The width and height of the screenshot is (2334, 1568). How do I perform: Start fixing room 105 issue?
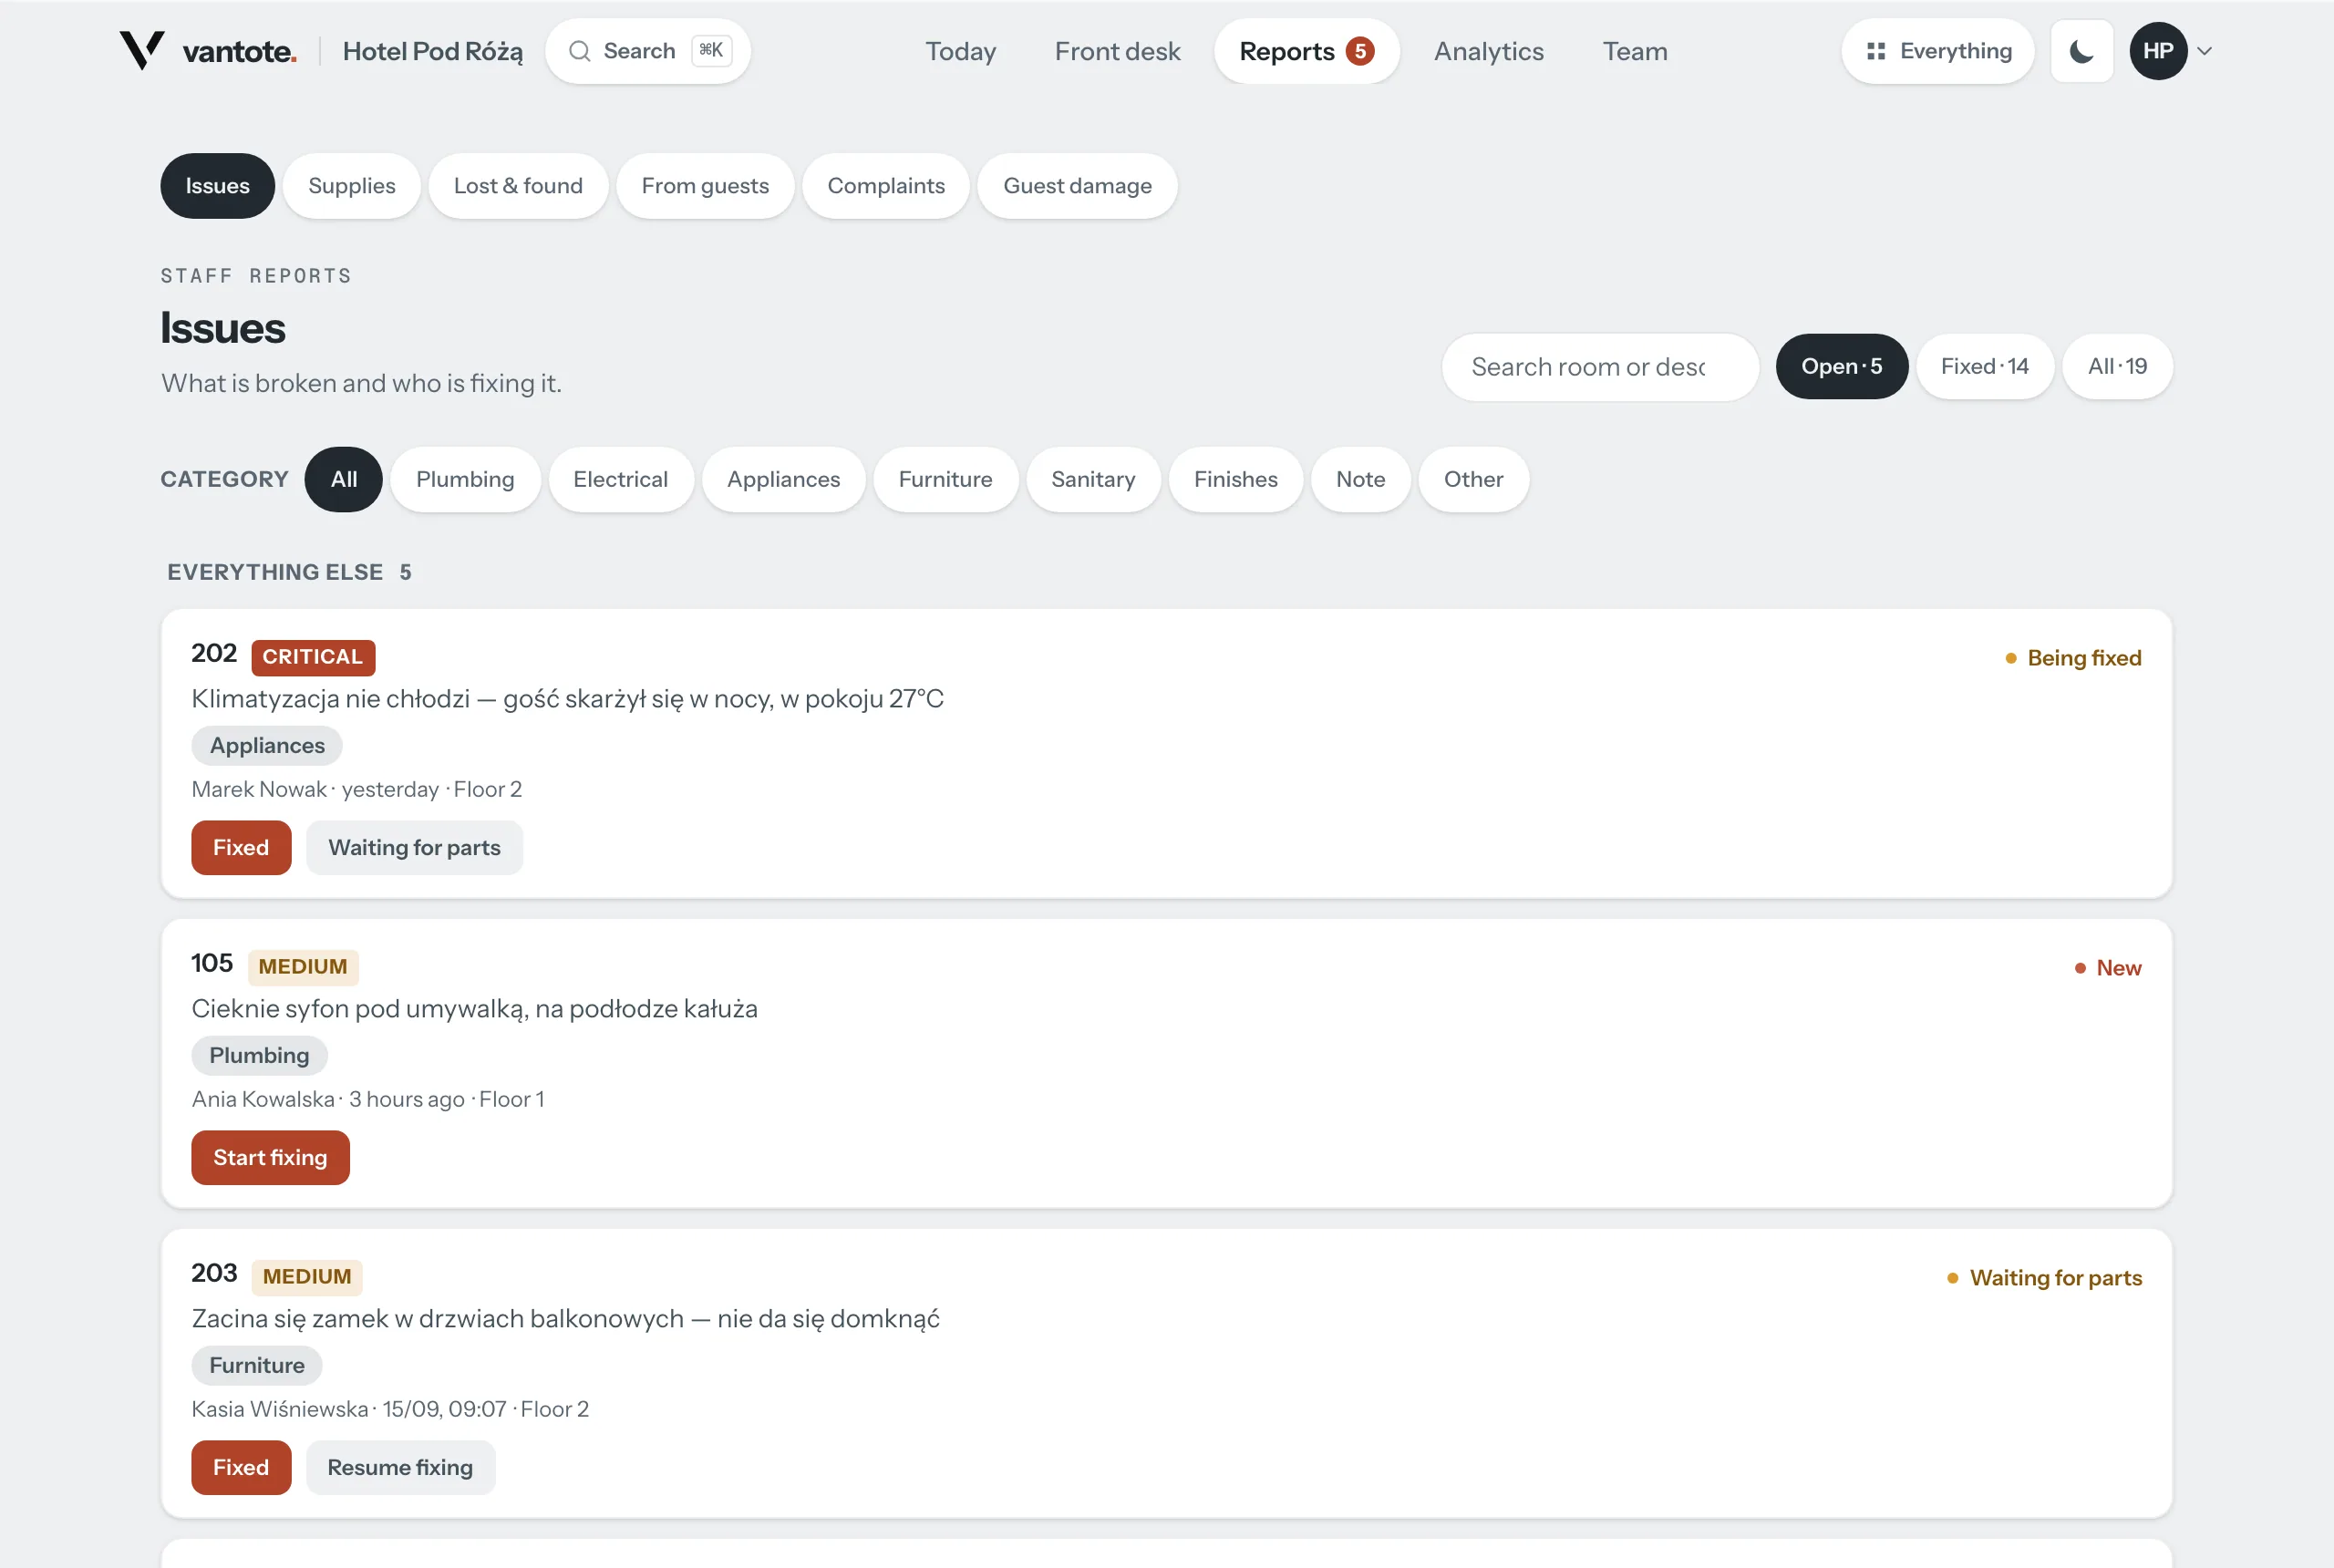pos(270,1158)
